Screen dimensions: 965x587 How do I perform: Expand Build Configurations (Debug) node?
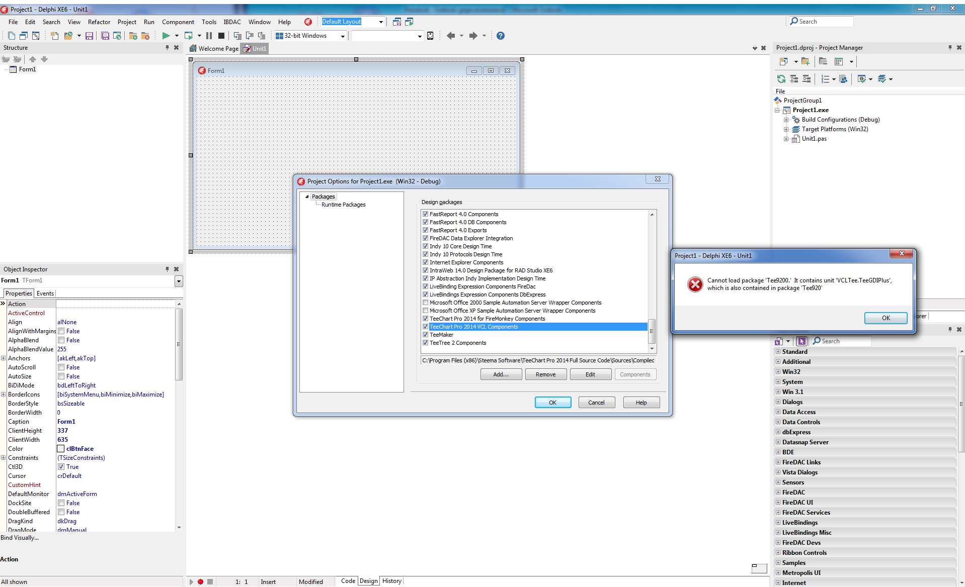click(x=786, y=120)
